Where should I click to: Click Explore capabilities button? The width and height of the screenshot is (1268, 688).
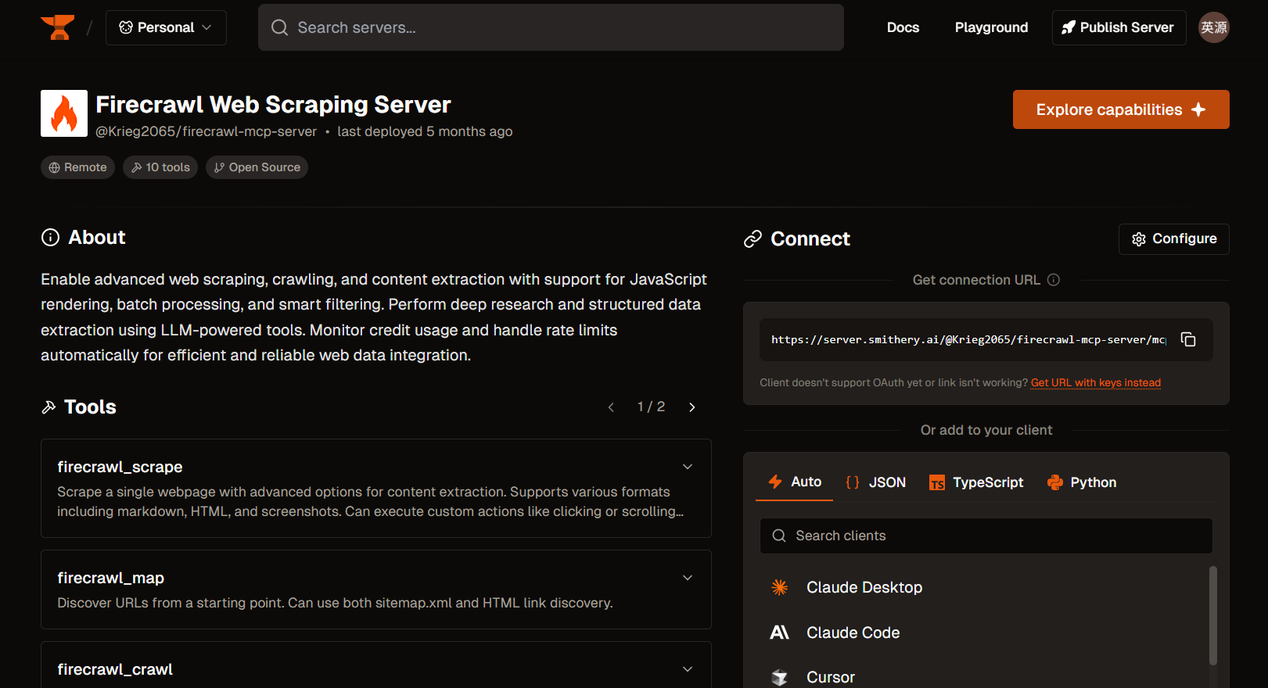tap(1121, 109)
